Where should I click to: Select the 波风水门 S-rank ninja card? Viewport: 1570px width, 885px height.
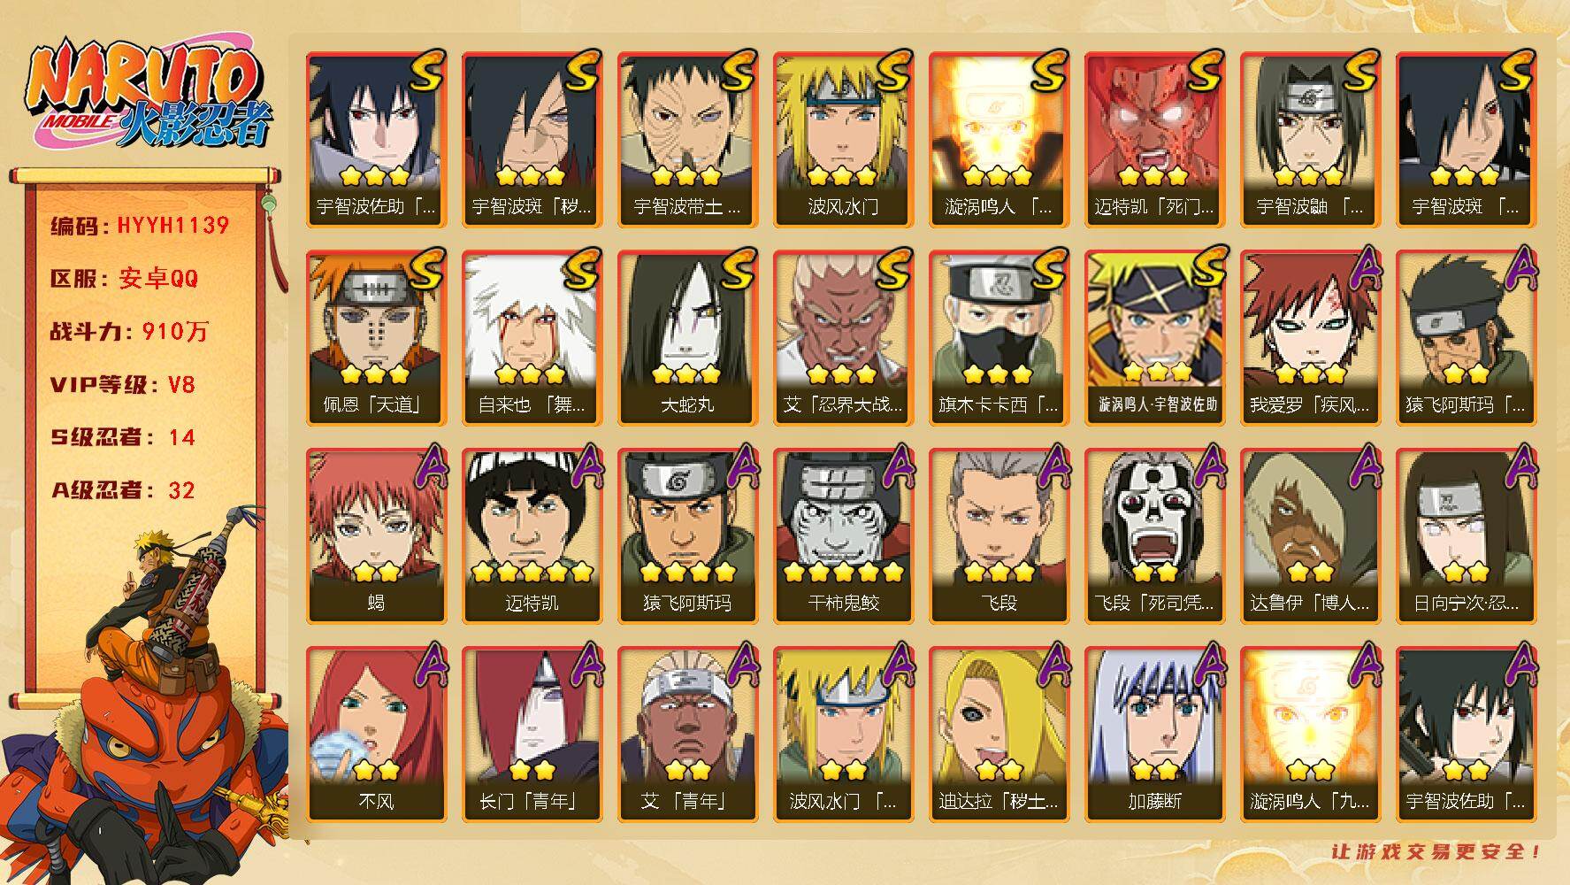tap(843, 139)
